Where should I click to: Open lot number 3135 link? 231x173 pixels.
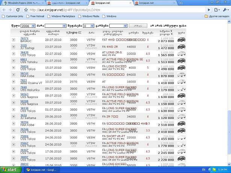tap(24, 45)
